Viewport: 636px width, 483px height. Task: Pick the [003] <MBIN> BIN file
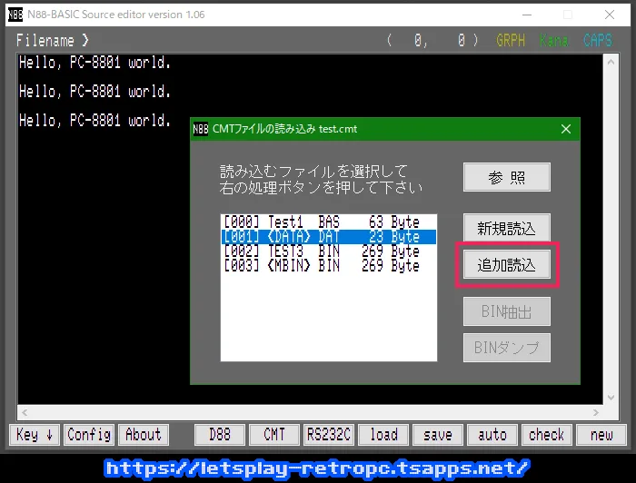[x=321, y=266]
